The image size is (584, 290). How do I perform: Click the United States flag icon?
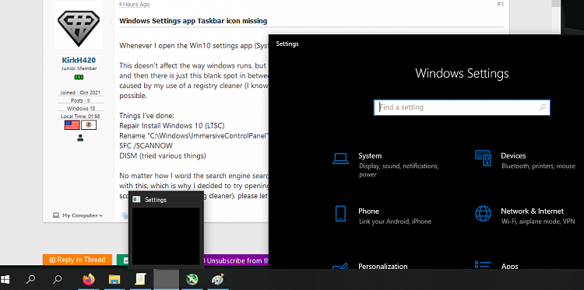(x=72, y=125)
